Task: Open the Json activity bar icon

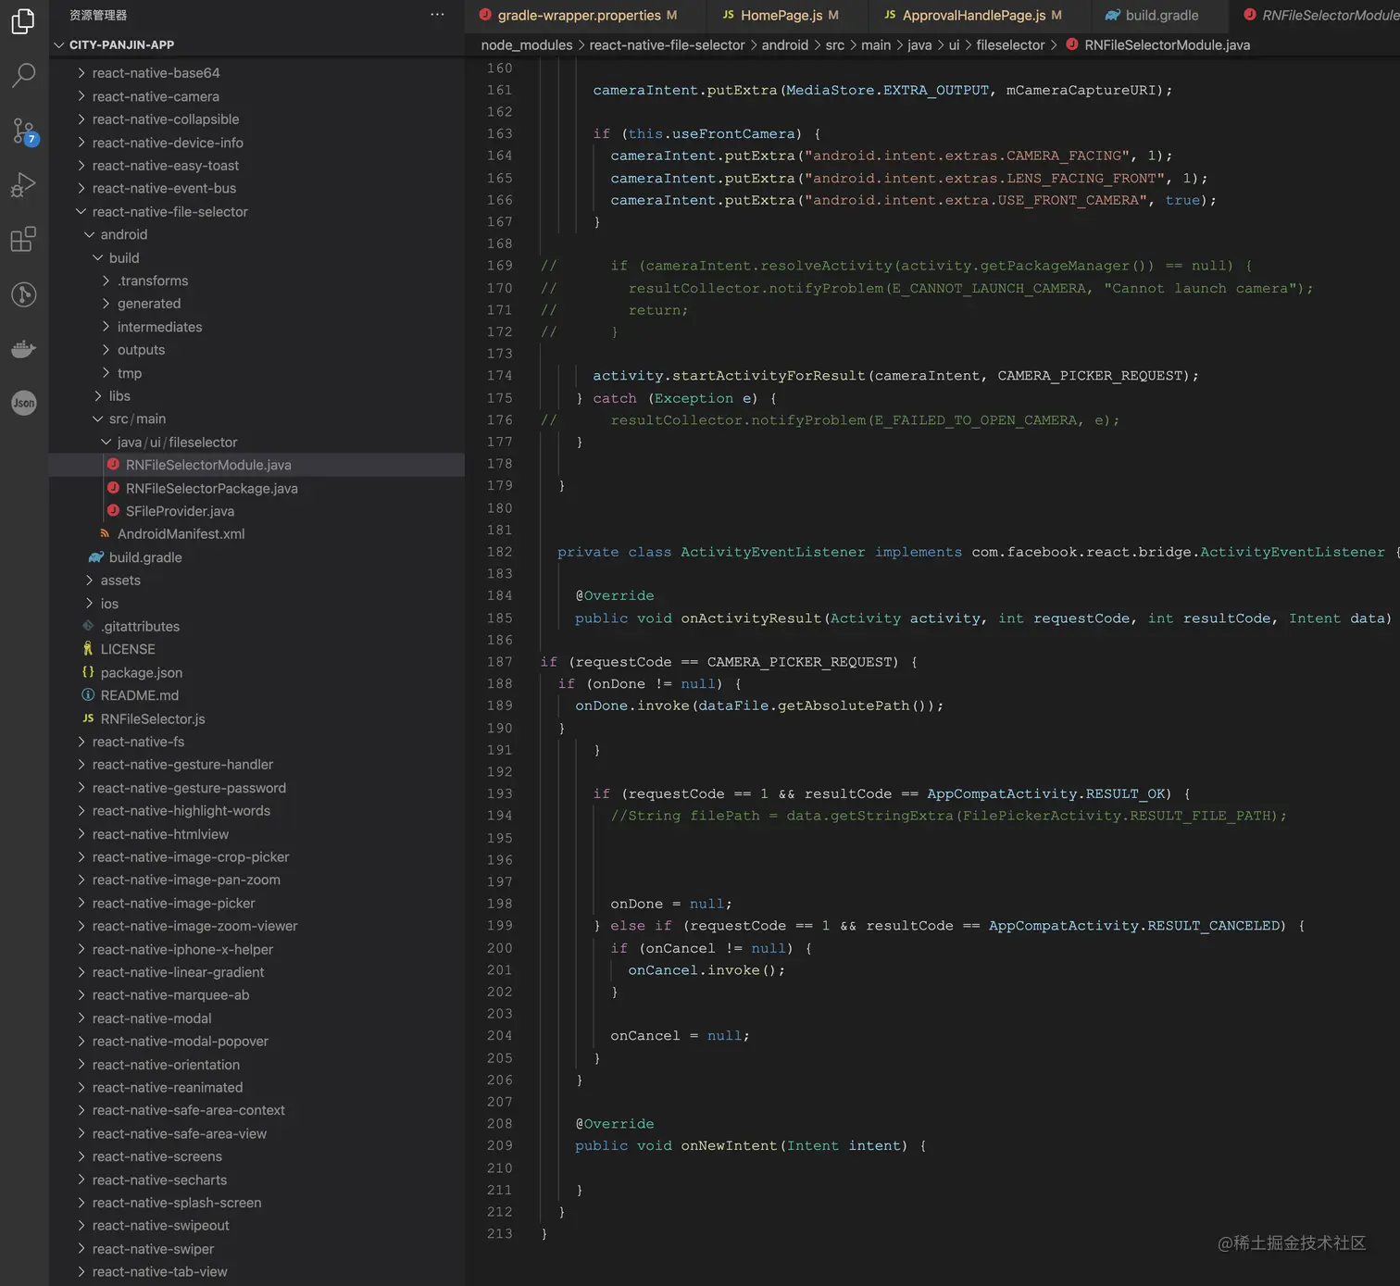Action: tap(23, 403)
